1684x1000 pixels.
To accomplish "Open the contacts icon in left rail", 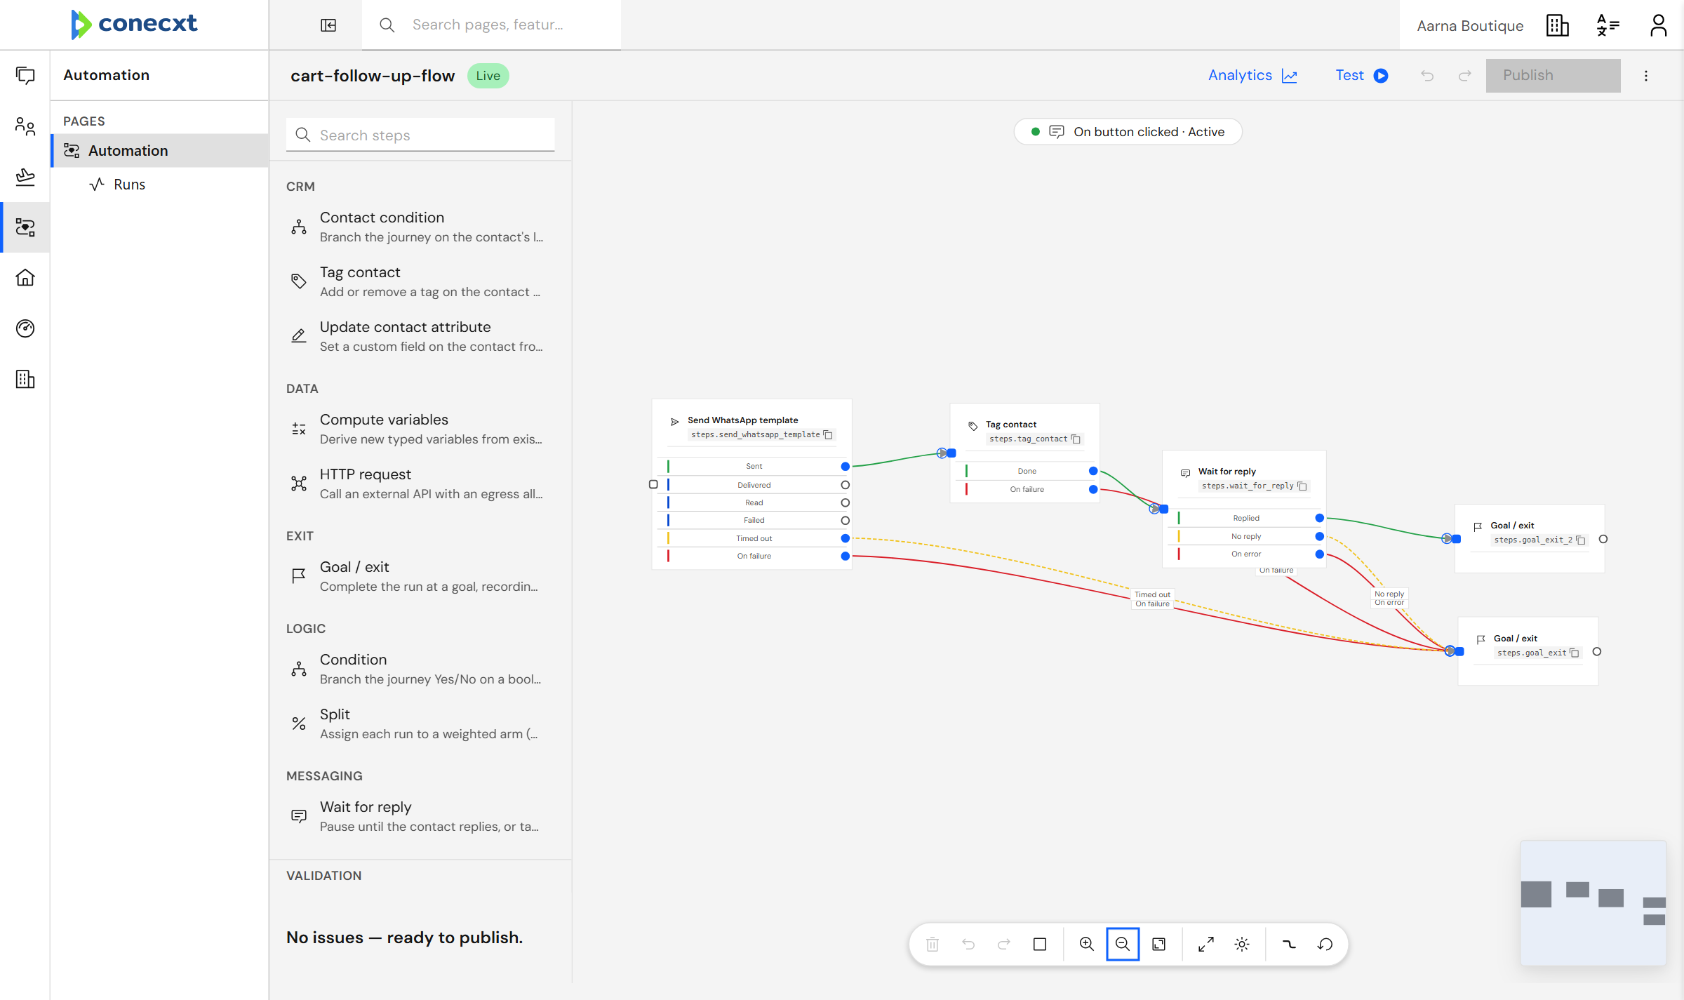I will coord(25,126).
